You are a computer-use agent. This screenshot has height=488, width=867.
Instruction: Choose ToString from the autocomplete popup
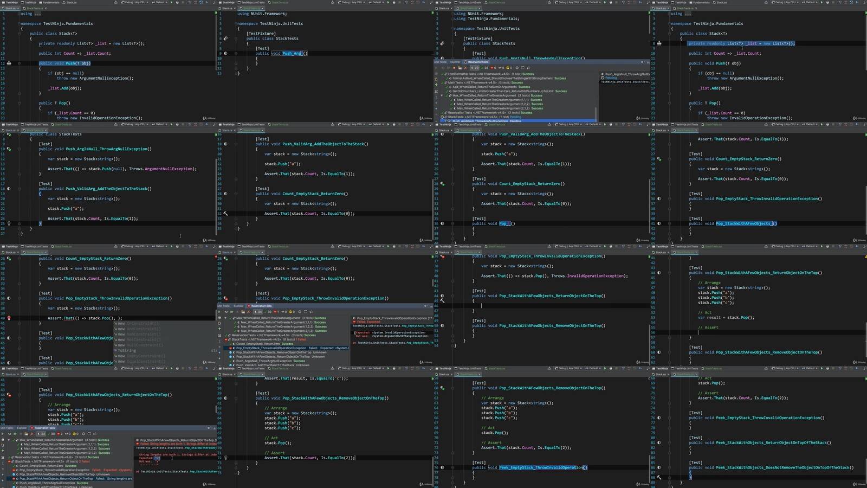coord(127,350)
